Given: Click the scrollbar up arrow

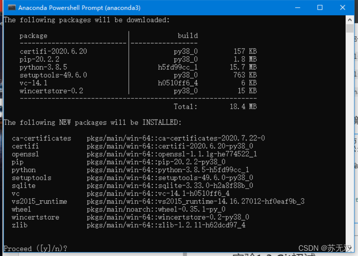Looking at the screenshot, I should click(x=350, y=20).
